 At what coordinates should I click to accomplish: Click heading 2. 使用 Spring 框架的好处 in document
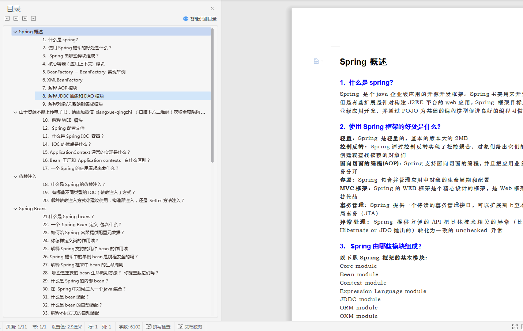(390, 127)
